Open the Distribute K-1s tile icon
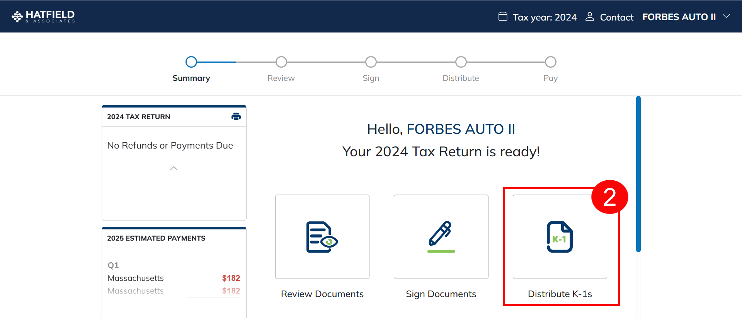The width and height of the screenshot is (742, 318). point(560,237)
